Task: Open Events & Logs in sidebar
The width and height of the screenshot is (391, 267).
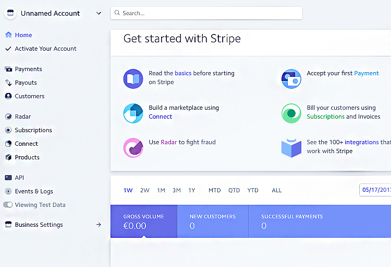Action: (34, 191)
